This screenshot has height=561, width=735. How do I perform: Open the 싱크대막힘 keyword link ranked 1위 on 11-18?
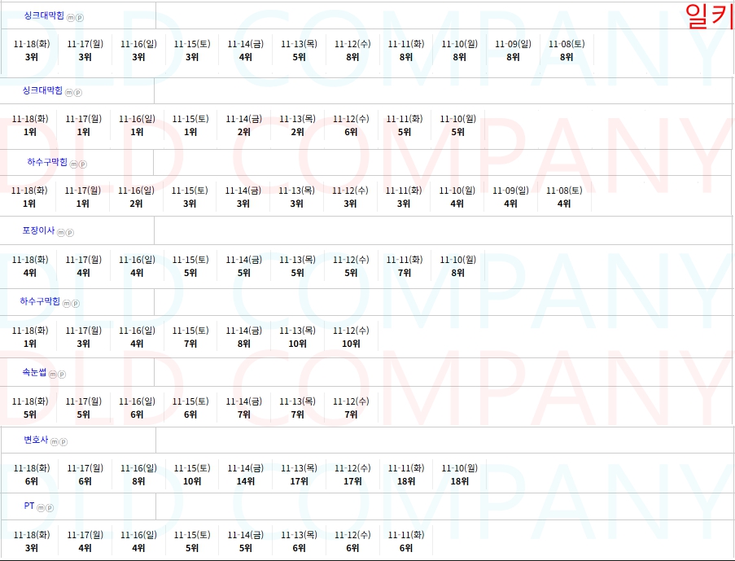pos(42,90)
